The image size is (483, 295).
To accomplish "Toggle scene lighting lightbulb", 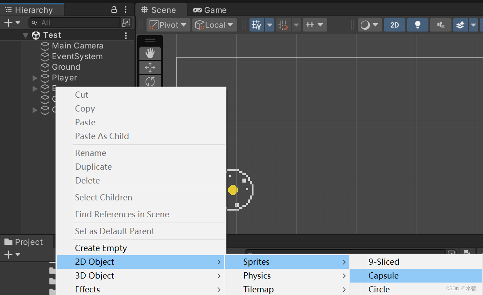I will pos(417,25).
